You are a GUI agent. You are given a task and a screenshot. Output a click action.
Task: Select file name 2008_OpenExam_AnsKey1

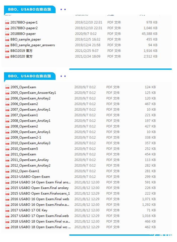click(30, 121)
